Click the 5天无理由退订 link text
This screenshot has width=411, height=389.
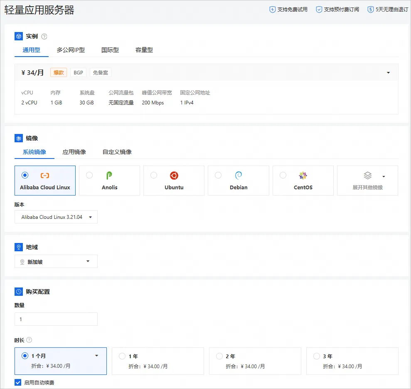tap(392, 10)
